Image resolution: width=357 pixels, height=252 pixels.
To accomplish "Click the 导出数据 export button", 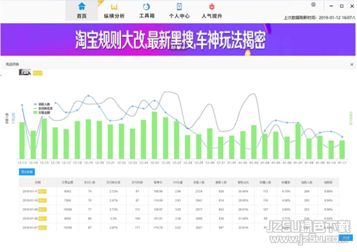I will coord(27,172).
